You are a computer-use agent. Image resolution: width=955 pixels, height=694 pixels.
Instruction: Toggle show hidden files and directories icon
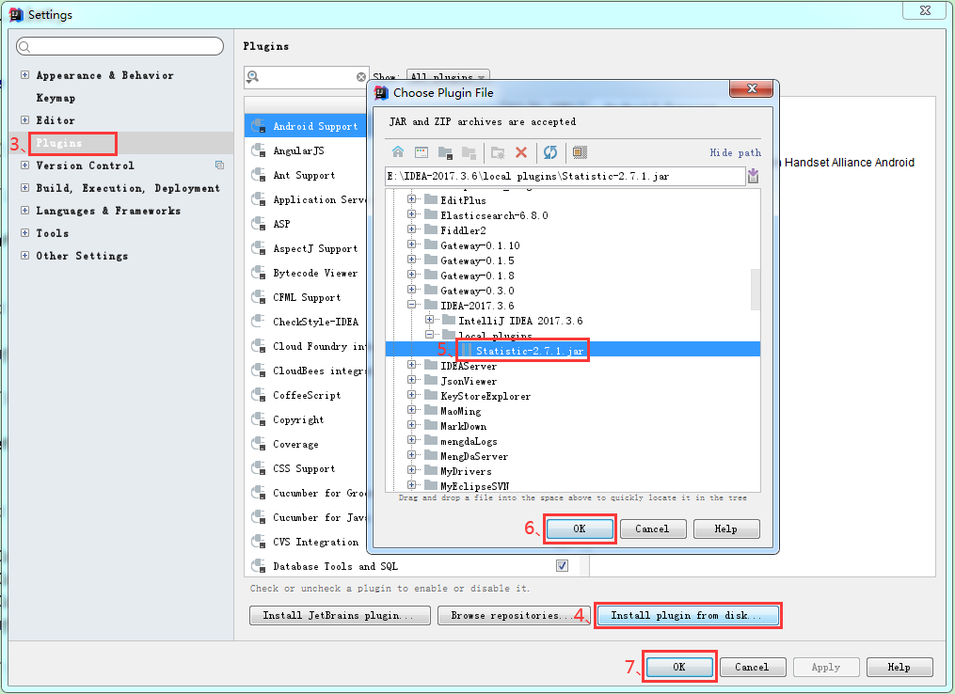580,152
